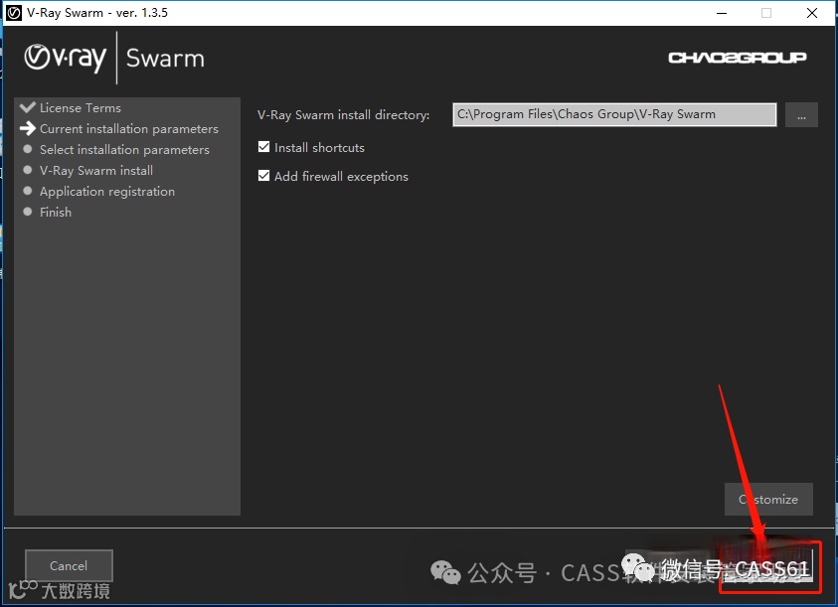
Task: Select Current installation parameters step
Action: (x=129, y=129)
